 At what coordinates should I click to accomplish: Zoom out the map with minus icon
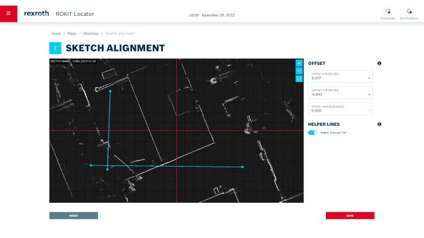299,71
